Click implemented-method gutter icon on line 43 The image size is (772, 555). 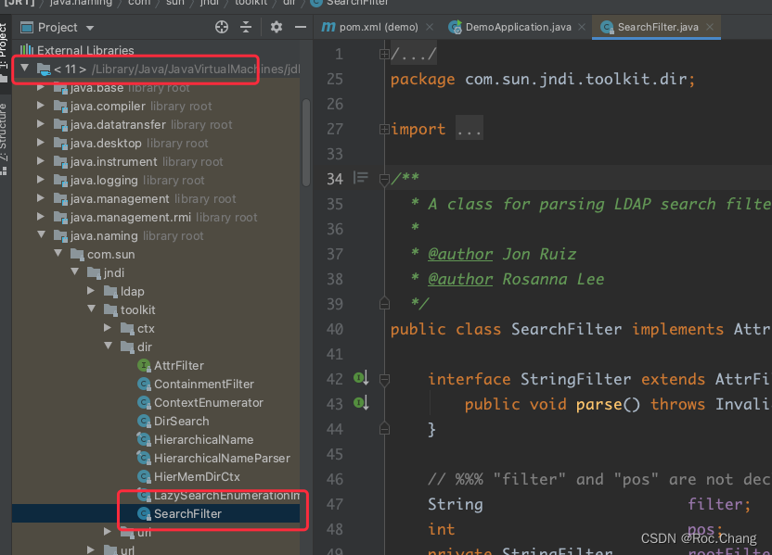click(361, 403)
